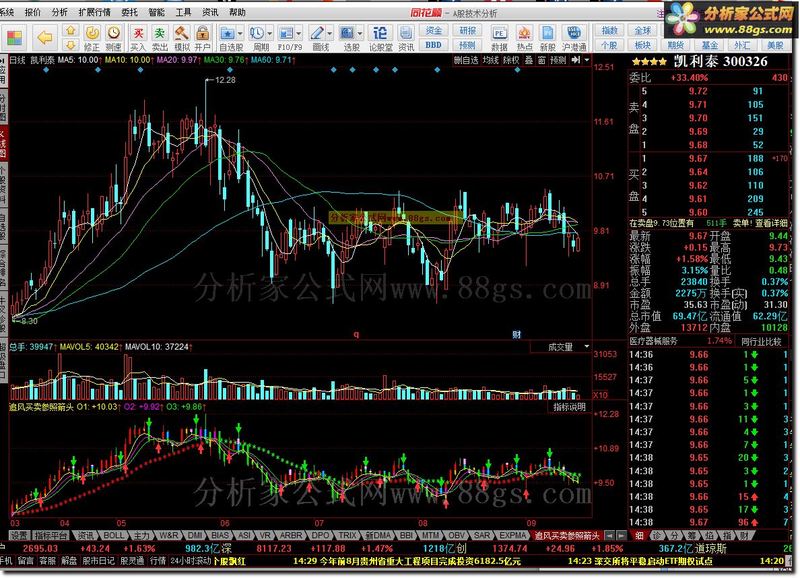This screenshot has width=800, height=578.
Task: Expand the 画线 dropdown arrow
Action: click(329, 34)
